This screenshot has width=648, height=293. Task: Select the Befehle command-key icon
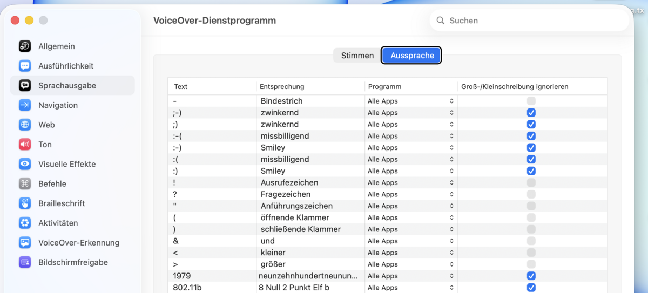pos(25,183)
